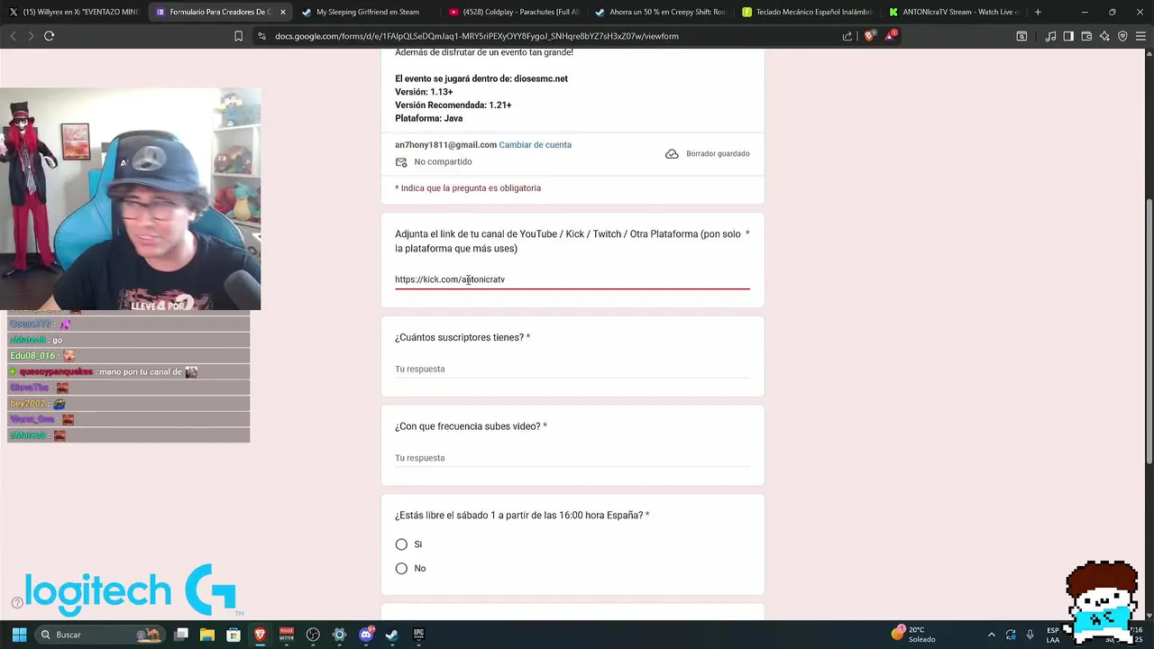The height and width of the screenshot is (649, 1154).
Task: Open the Leo AI sparkle icon
Action: click(1104, 36)
